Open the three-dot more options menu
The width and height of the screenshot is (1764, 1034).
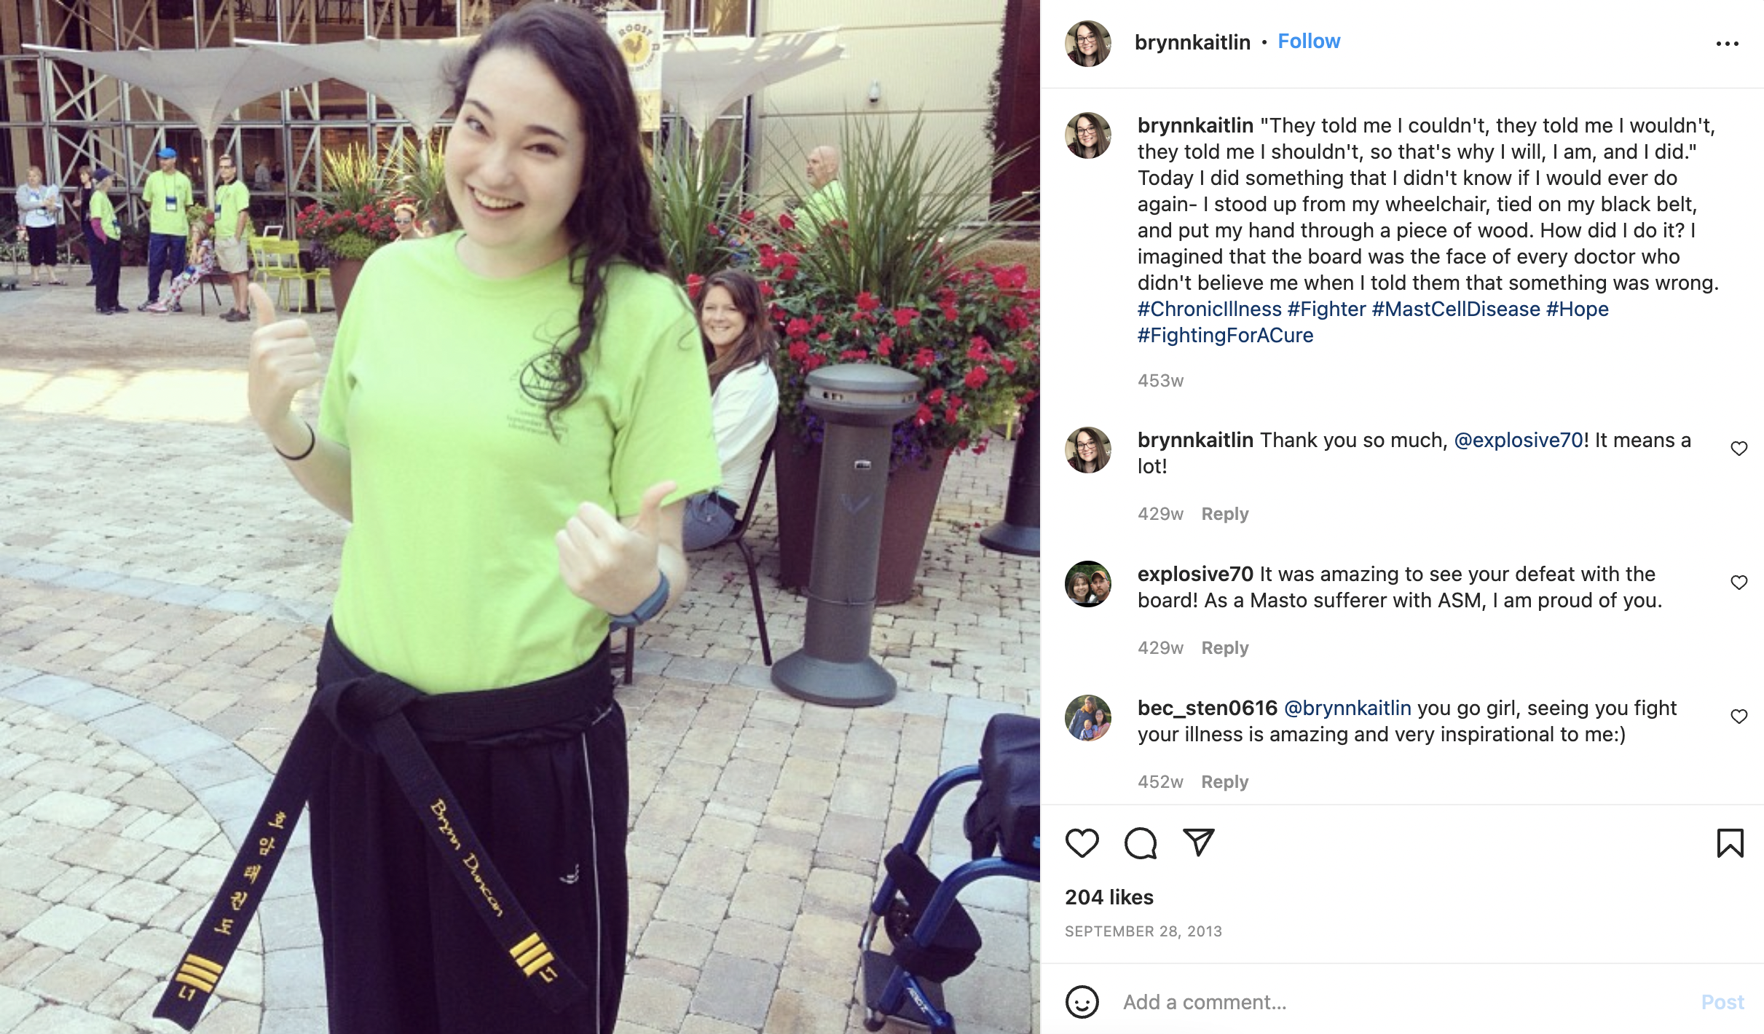pyautogui.click(x=1727, y=44)
